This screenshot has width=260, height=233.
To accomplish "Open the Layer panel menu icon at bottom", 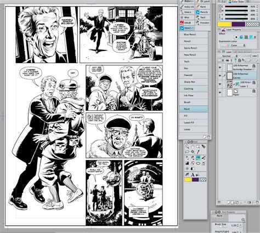I will (x=219, y=202).
